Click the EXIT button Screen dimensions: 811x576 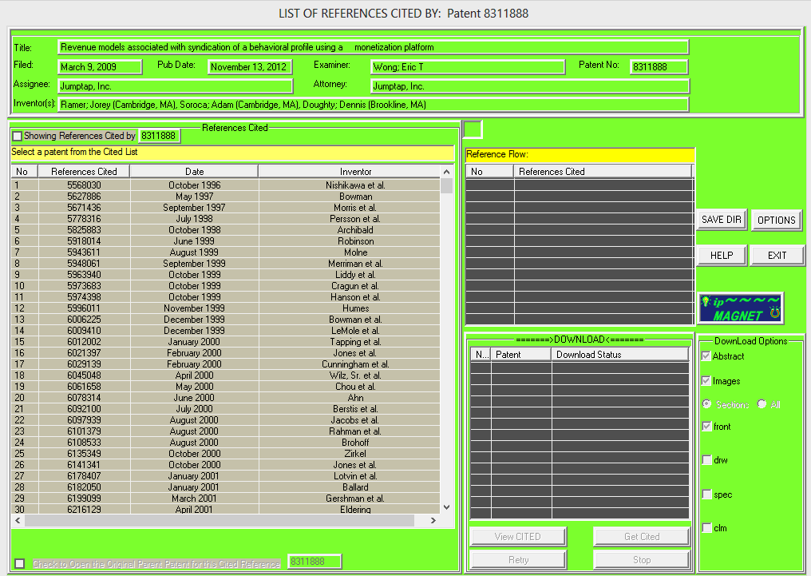pos(777,256)
